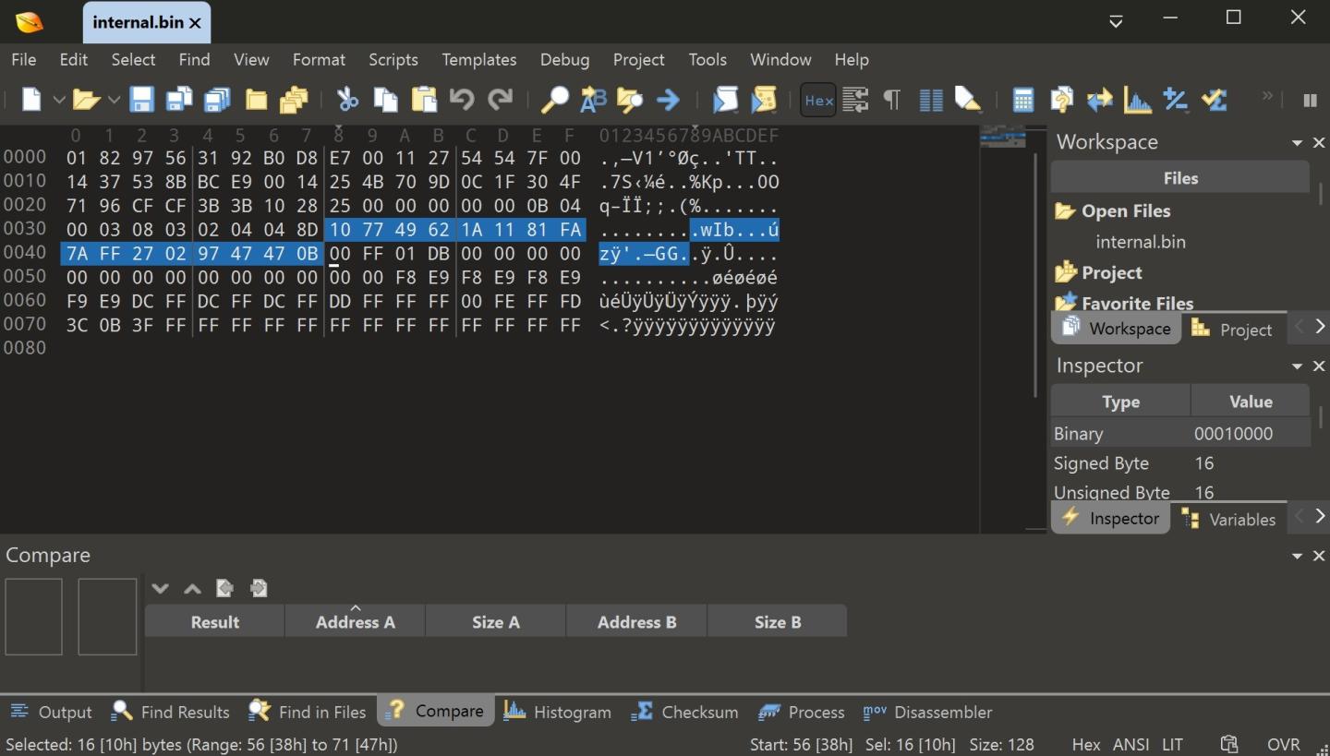
Task: Click the Cut scissors icon
Action: [347, 100]
